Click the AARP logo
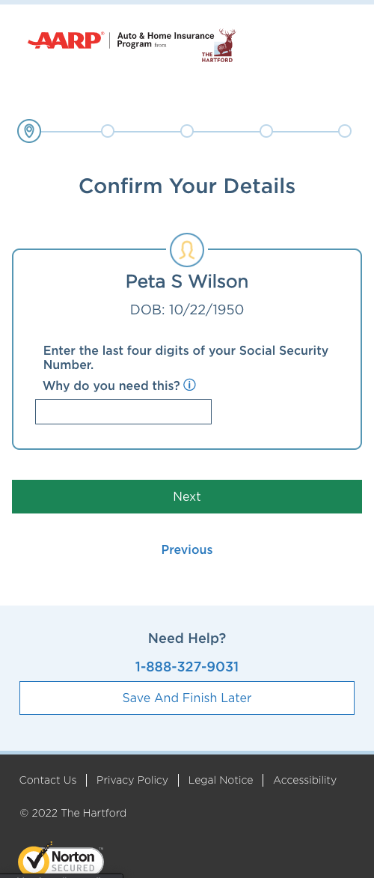The width and height of the screenshot is (374, 878). (66, 40)
